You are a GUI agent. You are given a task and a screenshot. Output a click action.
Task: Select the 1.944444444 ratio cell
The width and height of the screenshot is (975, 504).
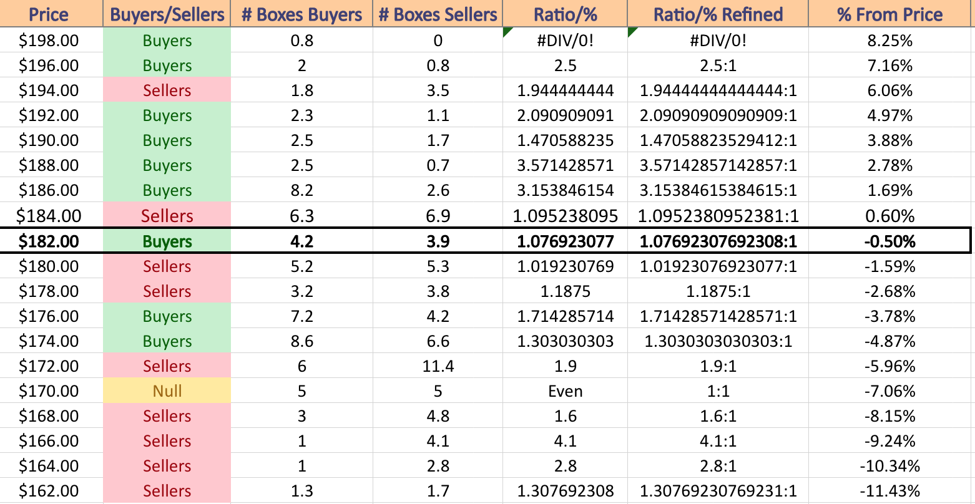point(565,90)
